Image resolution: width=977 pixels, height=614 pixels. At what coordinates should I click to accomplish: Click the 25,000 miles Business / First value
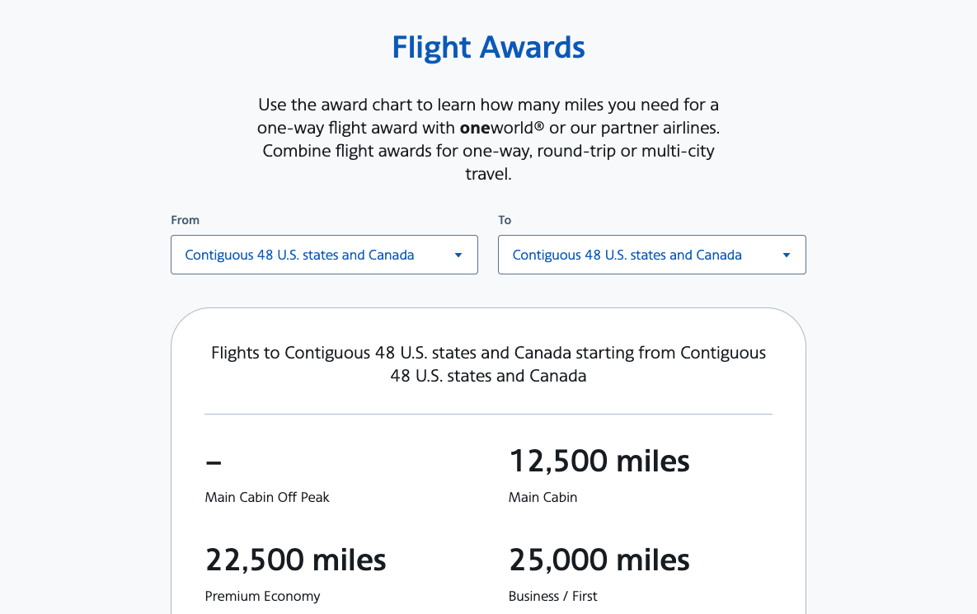point(599,560)
